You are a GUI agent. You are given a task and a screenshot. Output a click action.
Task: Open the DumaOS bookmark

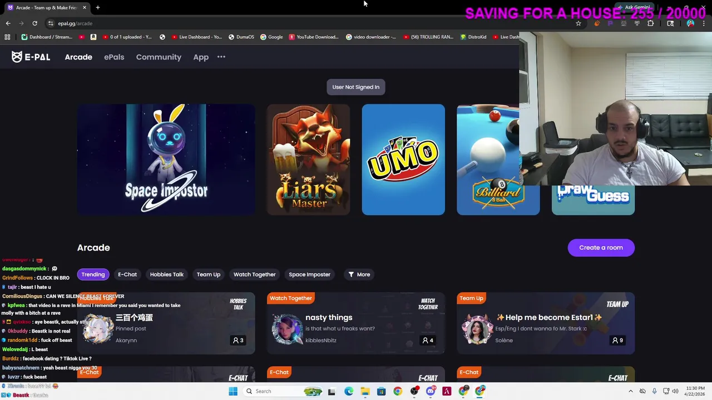pos(241,37)
